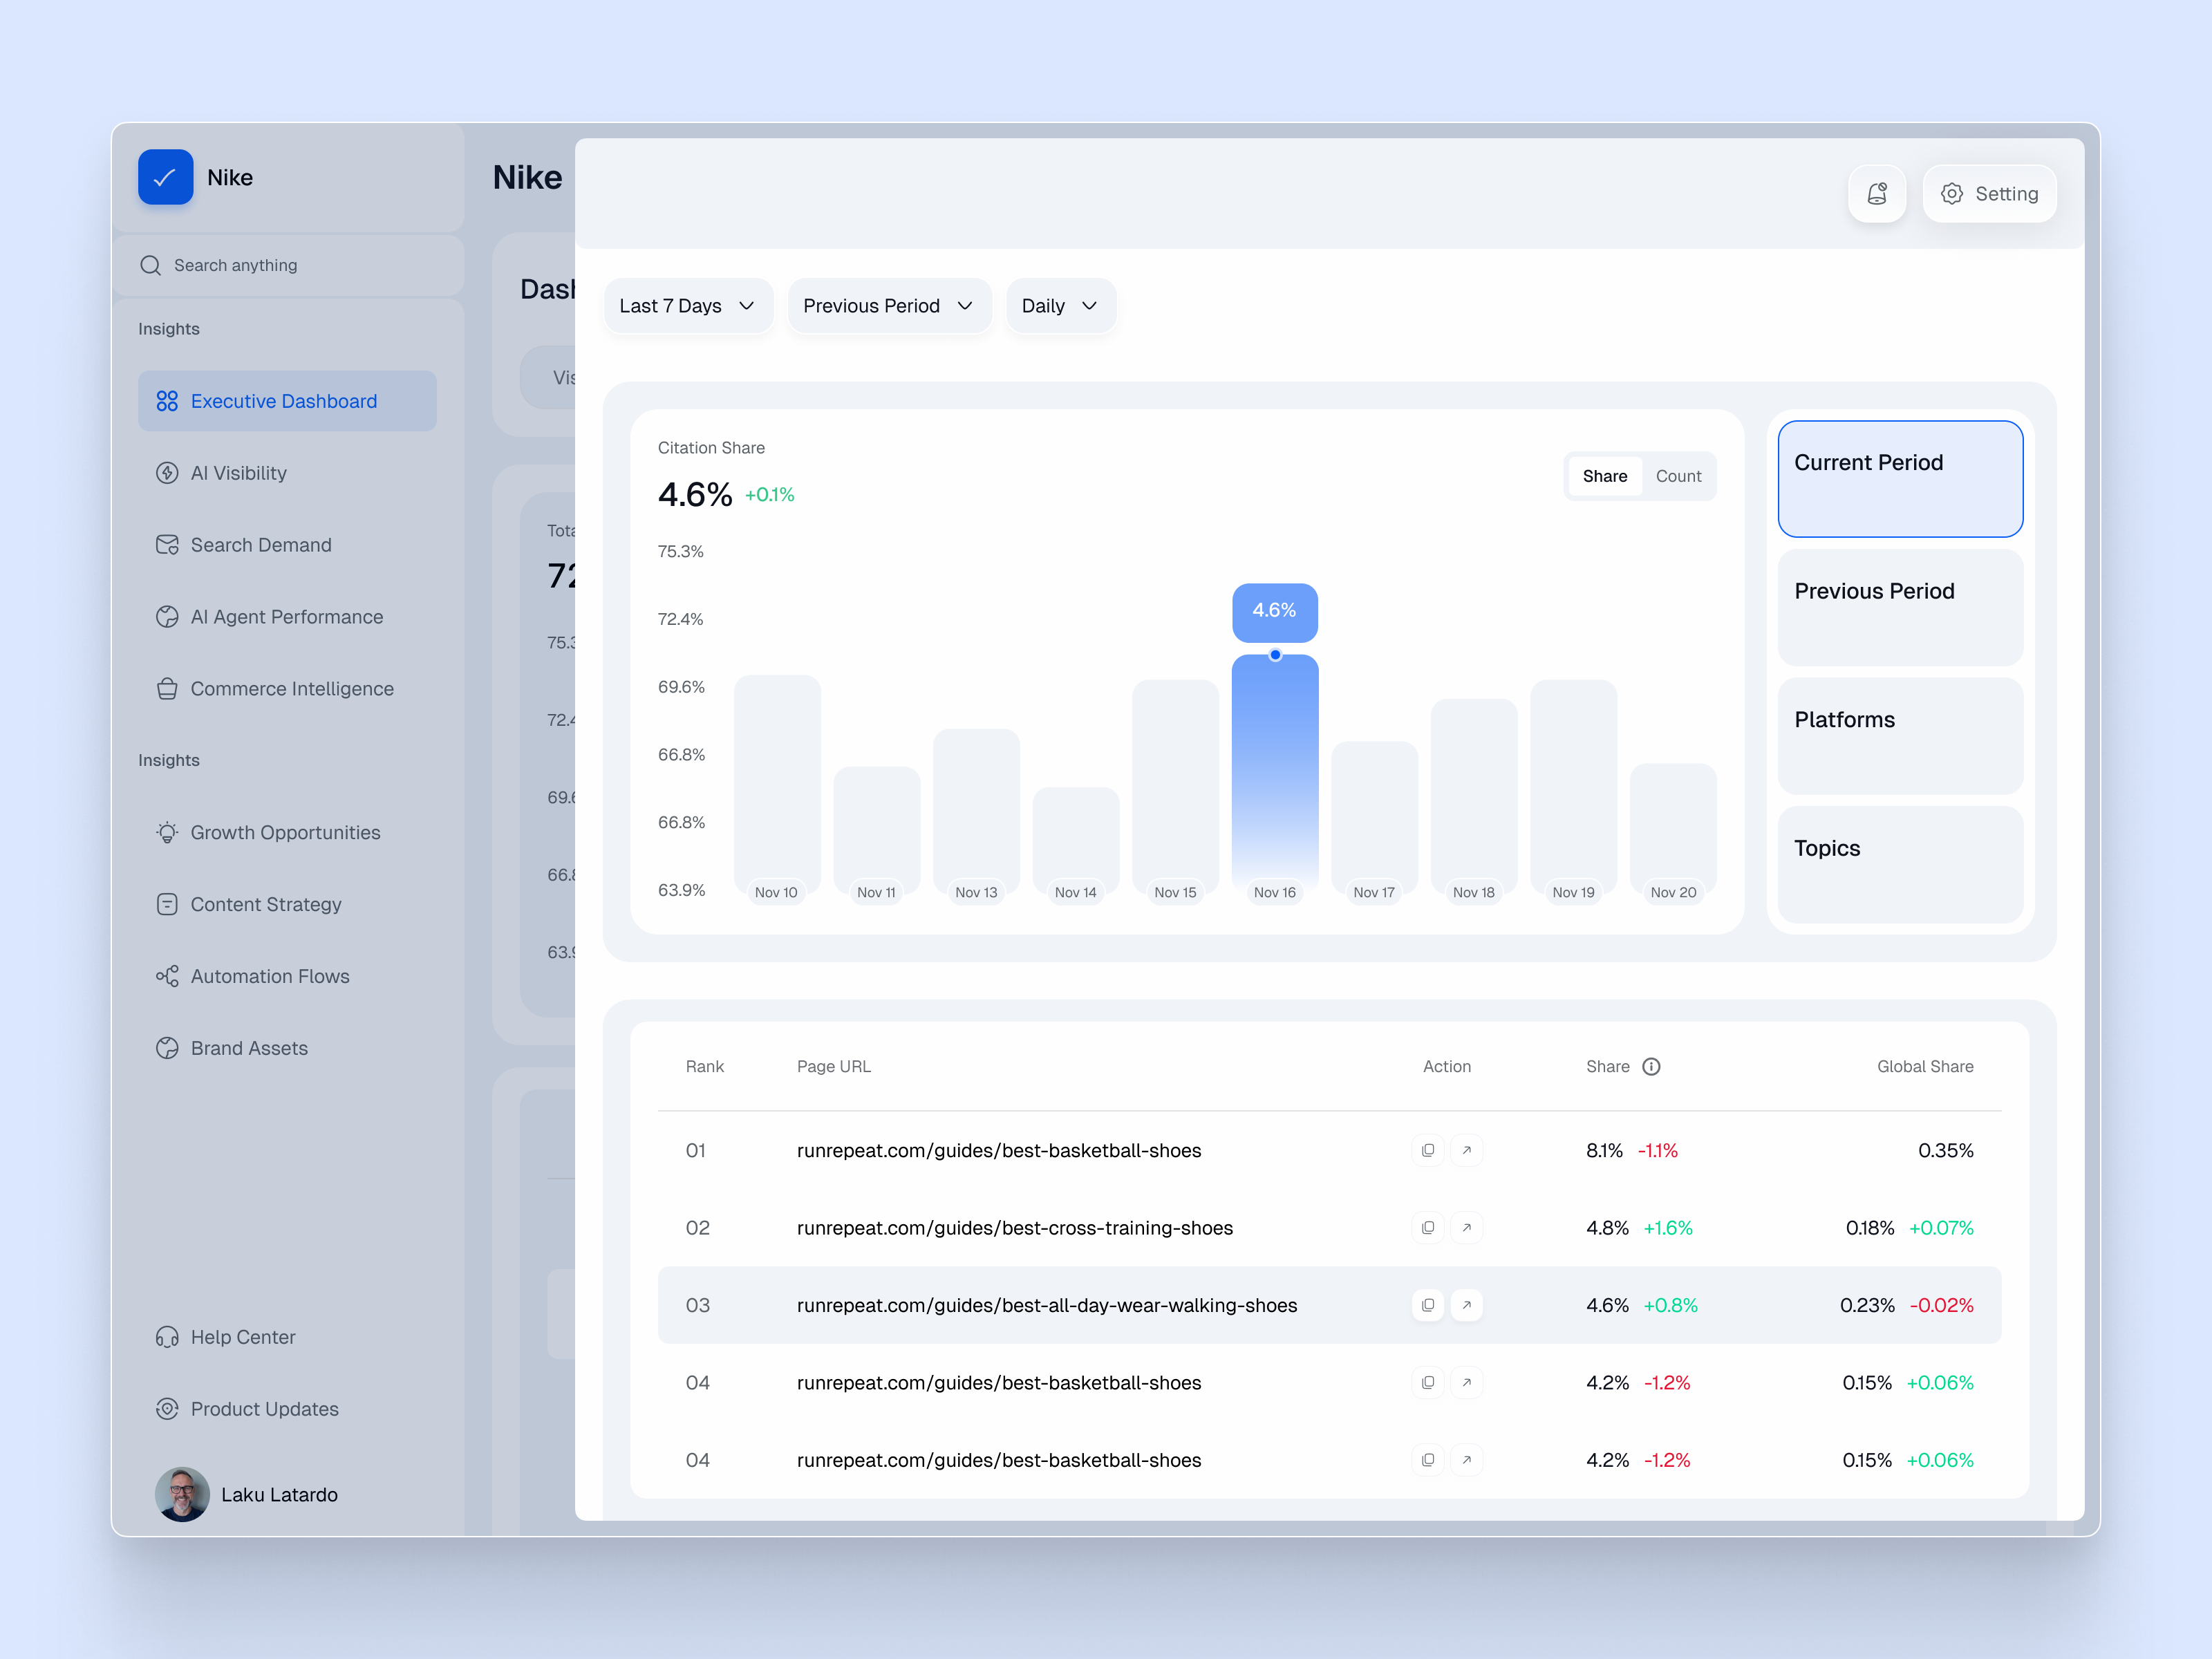This screenshot has width=2212, height=1659.
Task: Click the notification bell icon
Action: pos(1878,193)
